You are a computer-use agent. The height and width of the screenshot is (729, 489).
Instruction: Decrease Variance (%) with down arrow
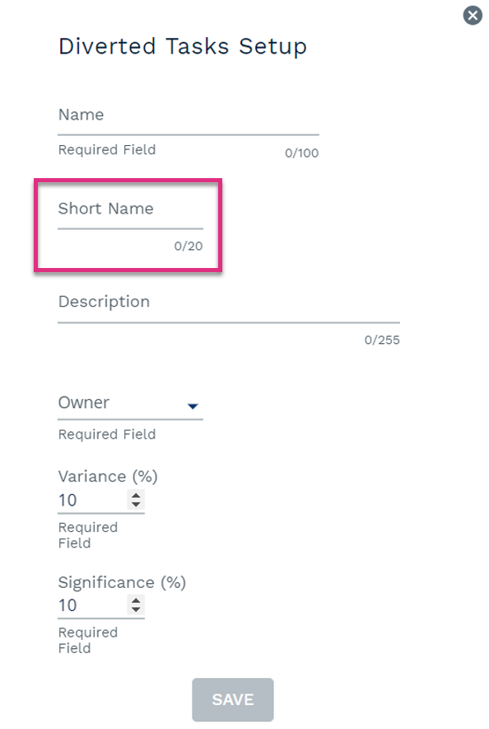pos(136,504)
